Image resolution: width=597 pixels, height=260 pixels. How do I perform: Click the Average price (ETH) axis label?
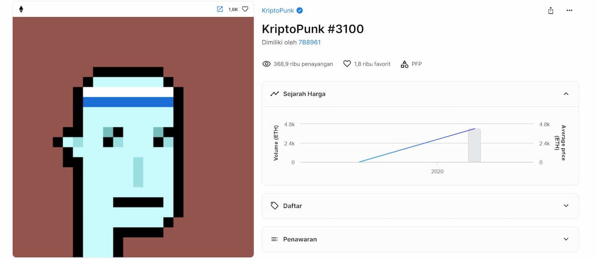click(x=561, y=143)
